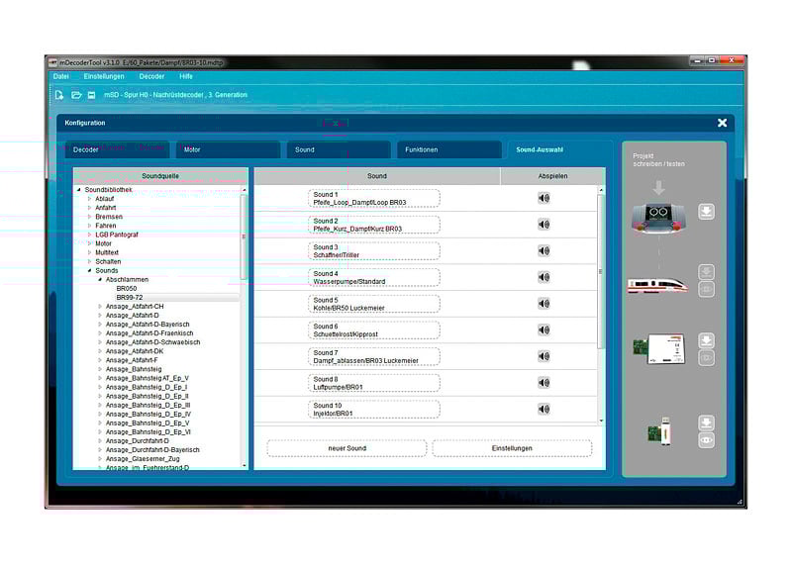
Task: Click the download icon beside the Central Station
Action: pyautogui.click(x=706, y=212)
